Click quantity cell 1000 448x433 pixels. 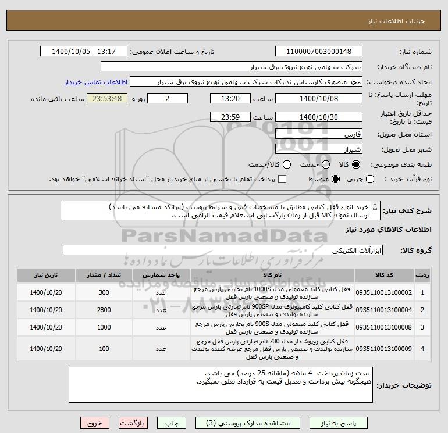104,328
